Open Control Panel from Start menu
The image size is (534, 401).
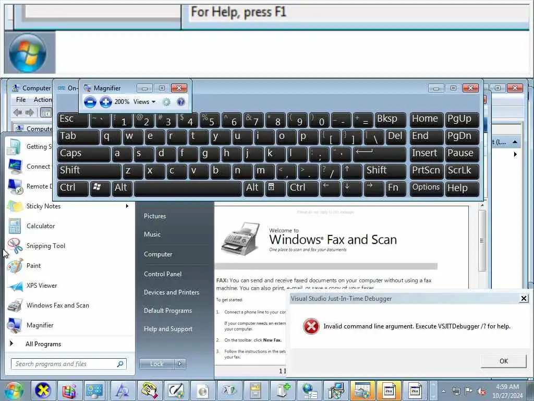tap(163, 274)
